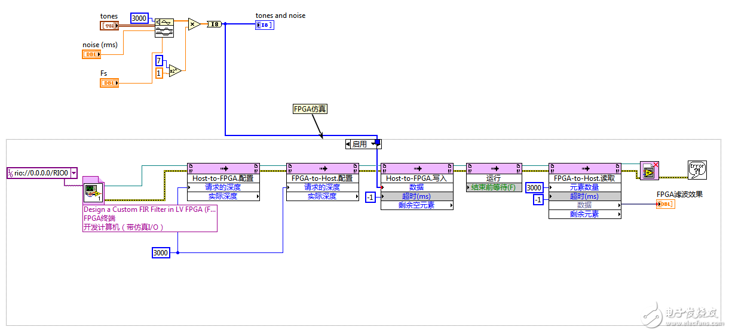Select the tones input terminal
Screen dimensions: 729x333
click(x=109, y=25)
